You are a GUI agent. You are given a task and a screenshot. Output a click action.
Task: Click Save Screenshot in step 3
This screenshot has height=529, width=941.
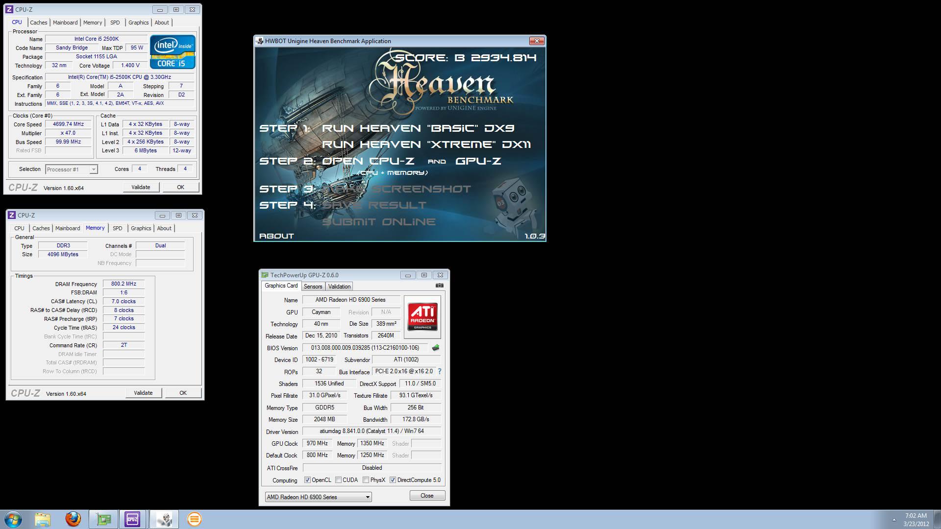[x=396, y=189]
